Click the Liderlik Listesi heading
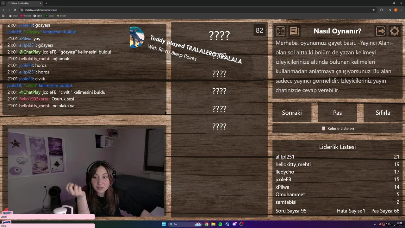 point(337,147)
